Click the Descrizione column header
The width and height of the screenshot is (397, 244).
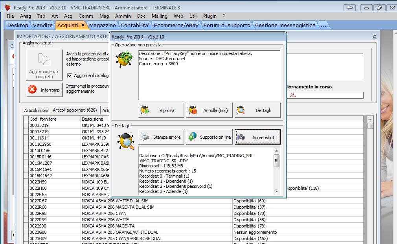(95, 119)
